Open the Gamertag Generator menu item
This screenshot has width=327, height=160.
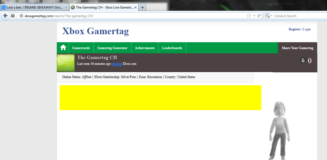(x=113, y=48)
